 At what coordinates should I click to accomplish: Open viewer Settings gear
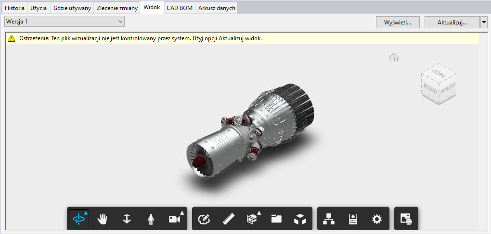click(x=377, y=219)
